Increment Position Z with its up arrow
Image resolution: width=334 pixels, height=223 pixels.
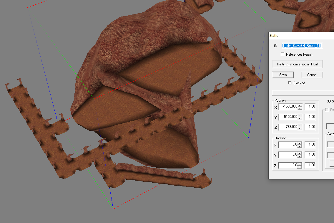tap(300, 125)
